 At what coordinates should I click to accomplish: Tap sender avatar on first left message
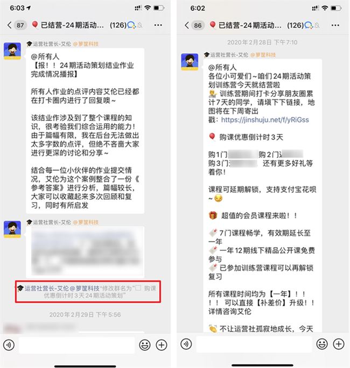tap(12, 51)
